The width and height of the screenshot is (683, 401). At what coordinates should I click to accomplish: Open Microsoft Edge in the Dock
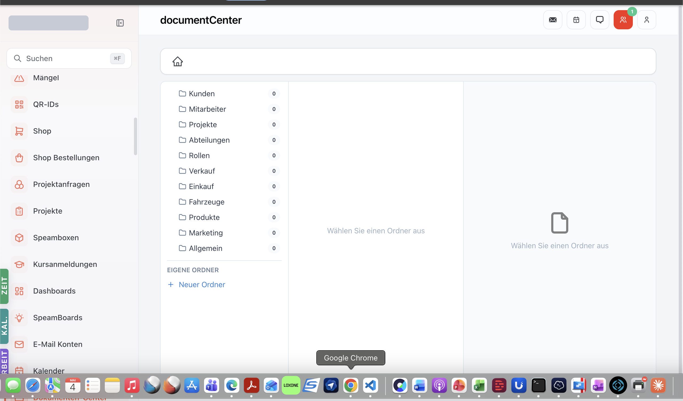(x=232, y=385)
